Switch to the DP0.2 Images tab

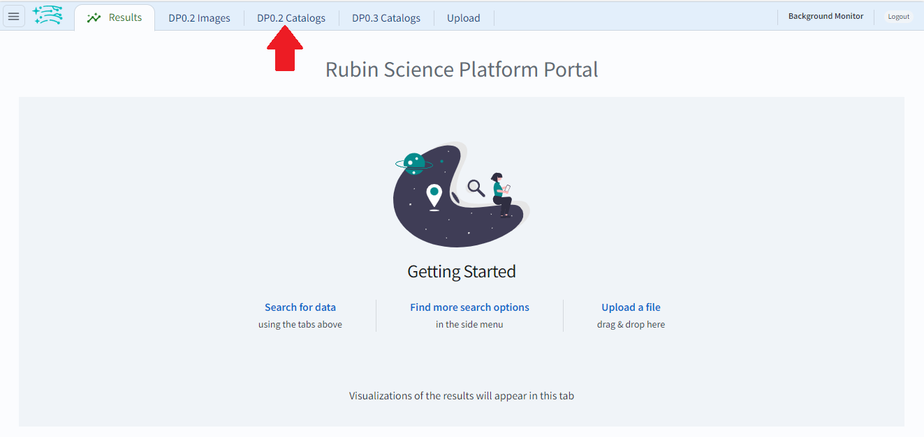point(199,17)
